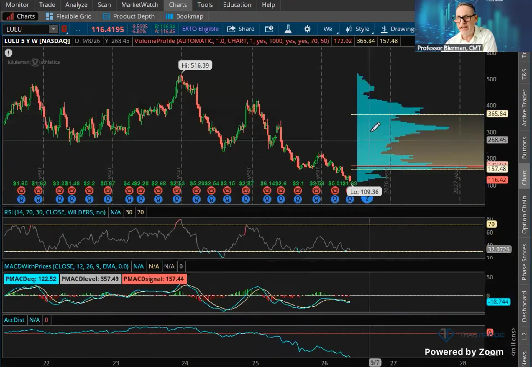Click the LULU 5 Y W [NASDAQ] title
Screen dimensions: 532x367
tap(37, 41)
